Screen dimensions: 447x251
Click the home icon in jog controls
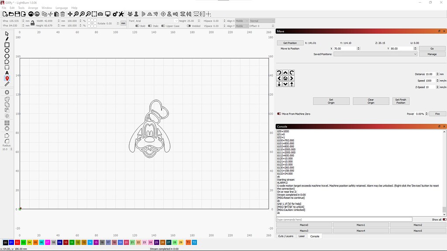pos(285,78)
